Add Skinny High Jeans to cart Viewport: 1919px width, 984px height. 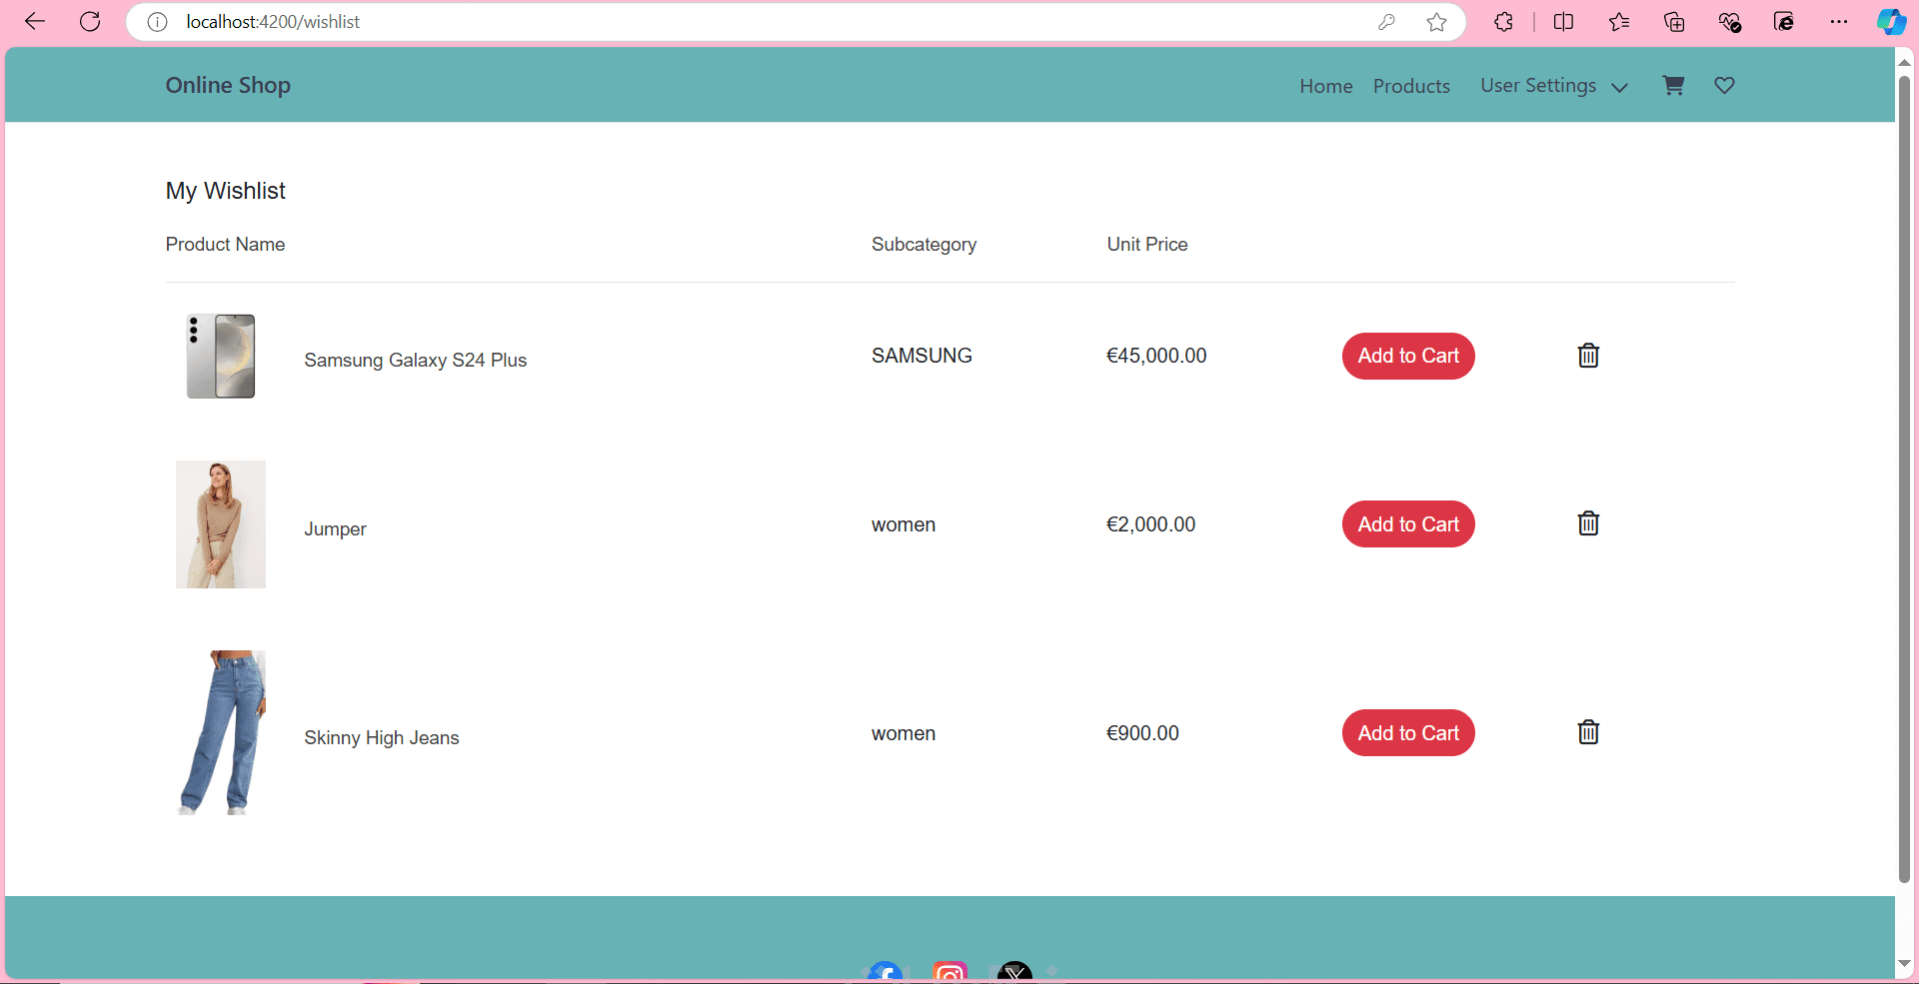[1408, 733]
